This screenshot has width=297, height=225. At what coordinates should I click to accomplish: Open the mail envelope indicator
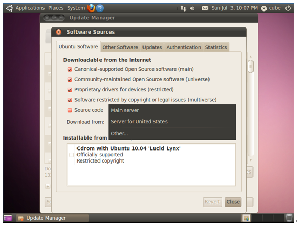[205, 8]
